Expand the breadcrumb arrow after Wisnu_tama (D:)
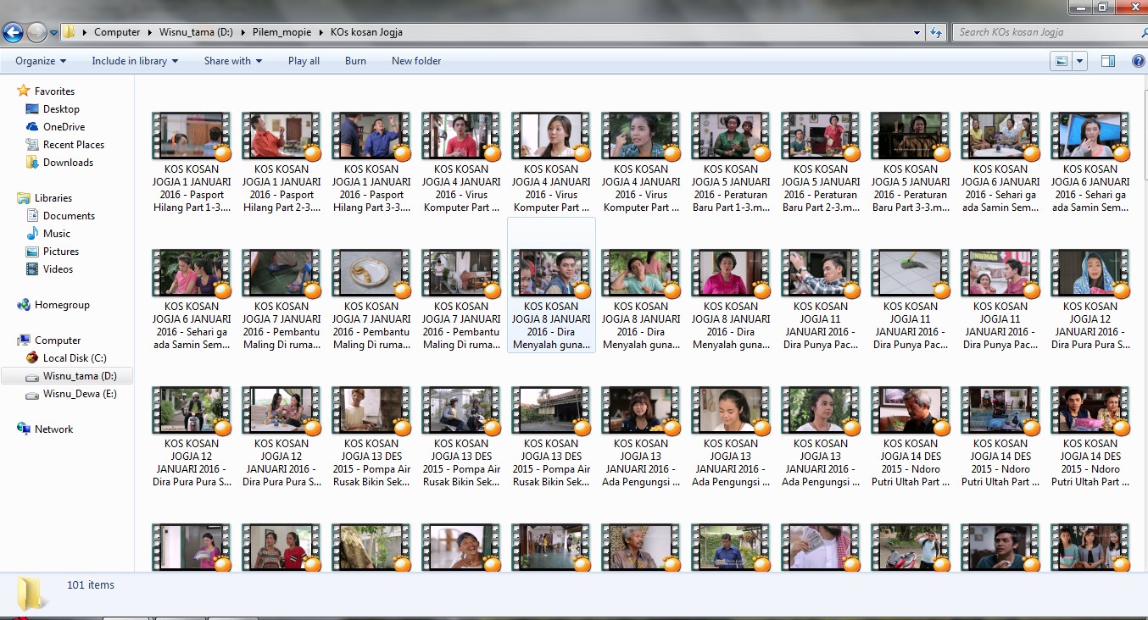Screen dimensions: 1148x620 click(242, 32)
